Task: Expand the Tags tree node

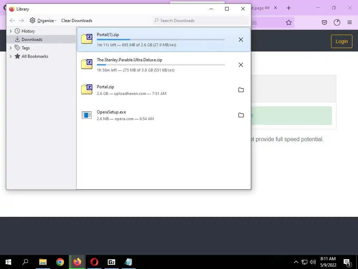Action: click(10, 48)
